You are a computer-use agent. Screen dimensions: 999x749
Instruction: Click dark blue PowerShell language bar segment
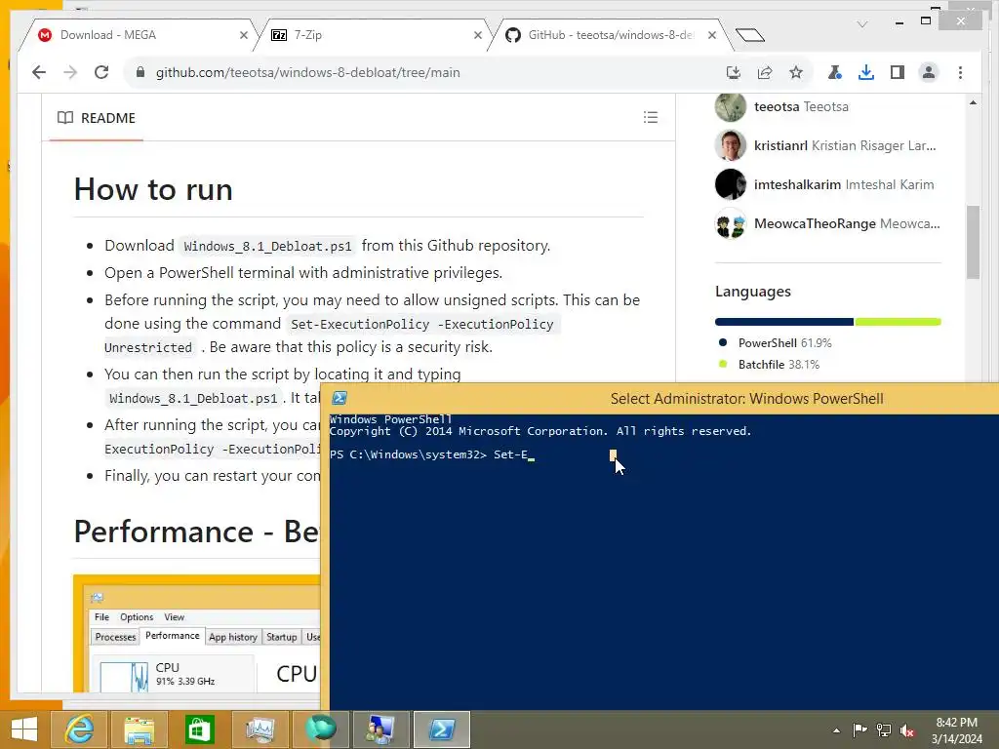[x=783, y=322]
